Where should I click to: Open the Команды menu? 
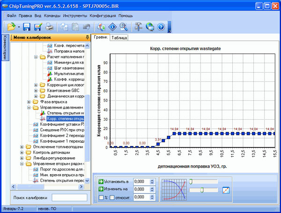pyautogui.click(x=52, y=15)
